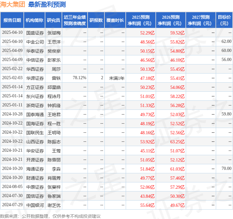This screenshot has width=233, height=219.
Task: Click the 海大集团 title link
Action: click(13, 4)
